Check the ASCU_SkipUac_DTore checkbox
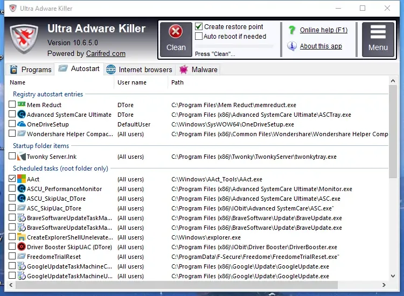This screenshot has height=296, width=404. [12, 198]
